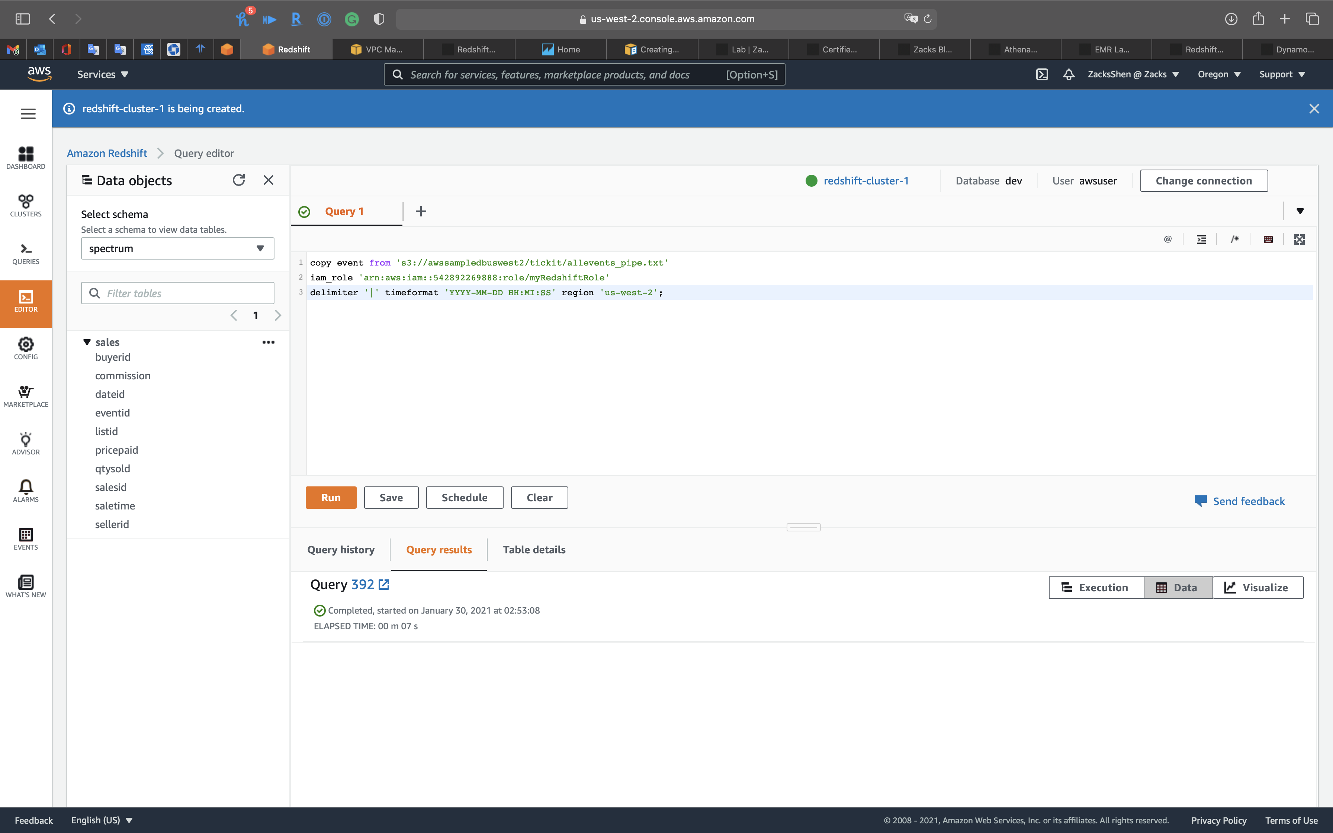Open the spectrum schema dropdown
This screenshot has height=833, width=1333.
[177, 248]
